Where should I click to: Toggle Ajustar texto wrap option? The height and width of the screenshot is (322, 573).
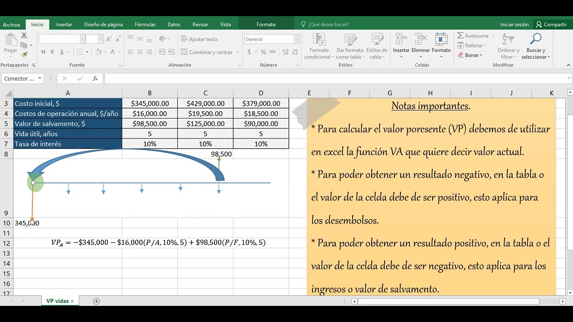coord(199,39)
